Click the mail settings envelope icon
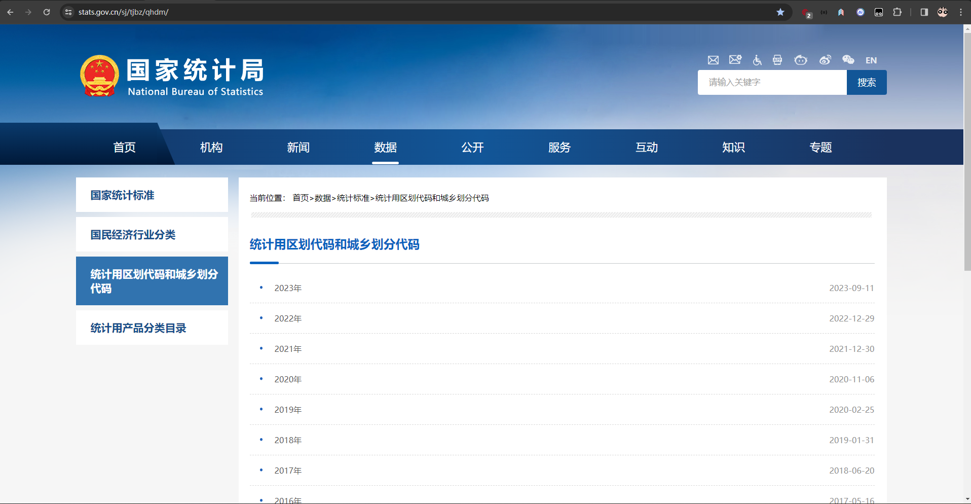Viewport: 971px width, 504px height. click(x=735, y=60)
